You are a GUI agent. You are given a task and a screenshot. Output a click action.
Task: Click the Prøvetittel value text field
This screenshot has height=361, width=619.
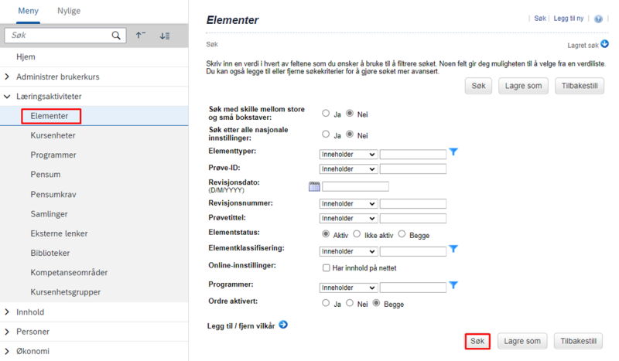(x=413, y=218)
